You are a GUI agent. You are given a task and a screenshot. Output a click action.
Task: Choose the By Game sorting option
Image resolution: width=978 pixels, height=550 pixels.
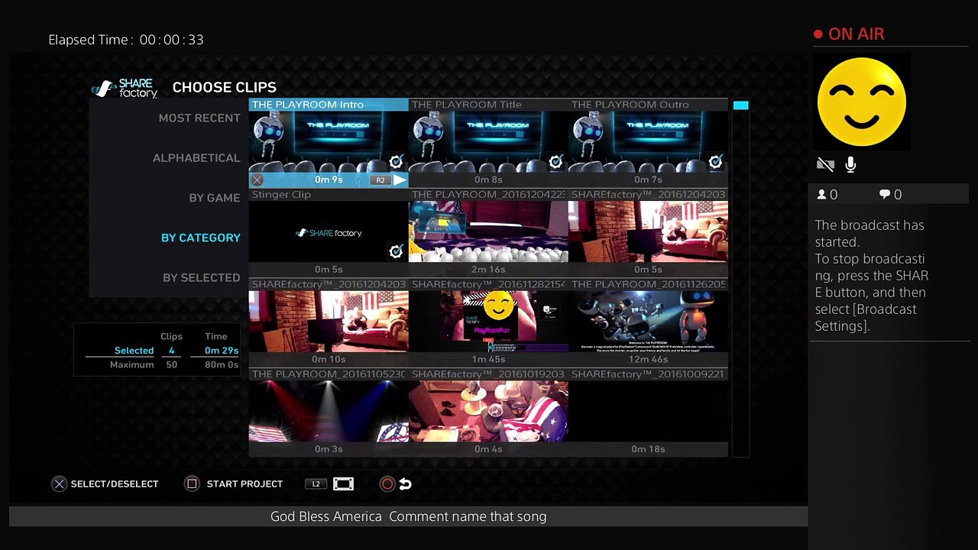(x=215, y=198)
